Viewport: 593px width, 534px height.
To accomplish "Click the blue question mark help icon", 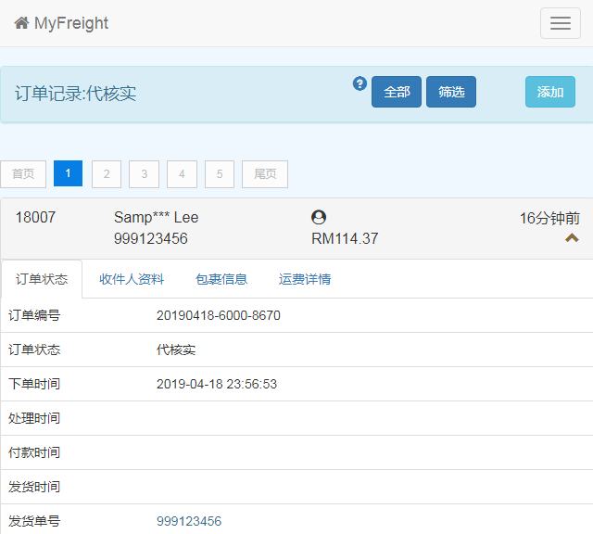I will point(360,83).
